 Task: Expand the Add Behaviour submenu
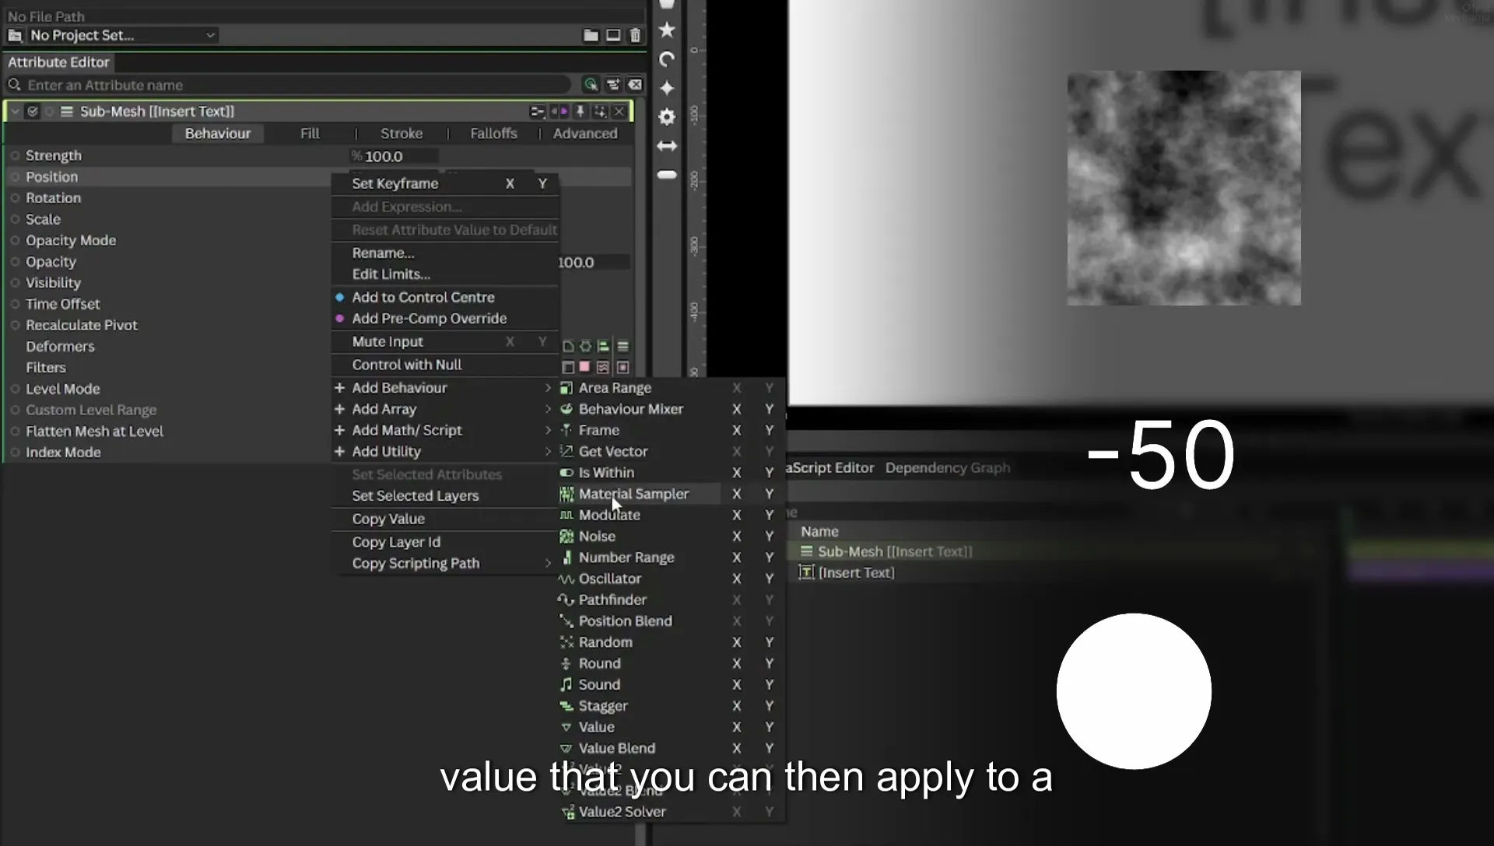click(445, 388)
